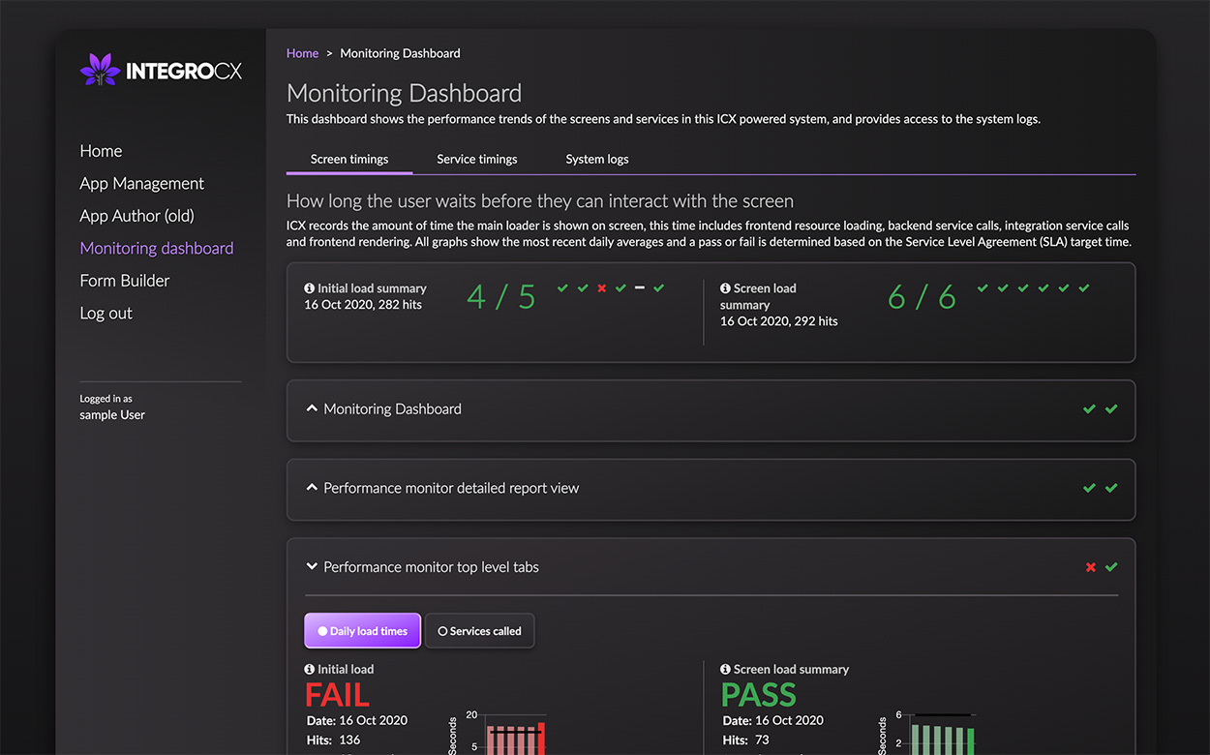Click the red cross on the Performance monitor top level tabs row

click(1091, 567)
